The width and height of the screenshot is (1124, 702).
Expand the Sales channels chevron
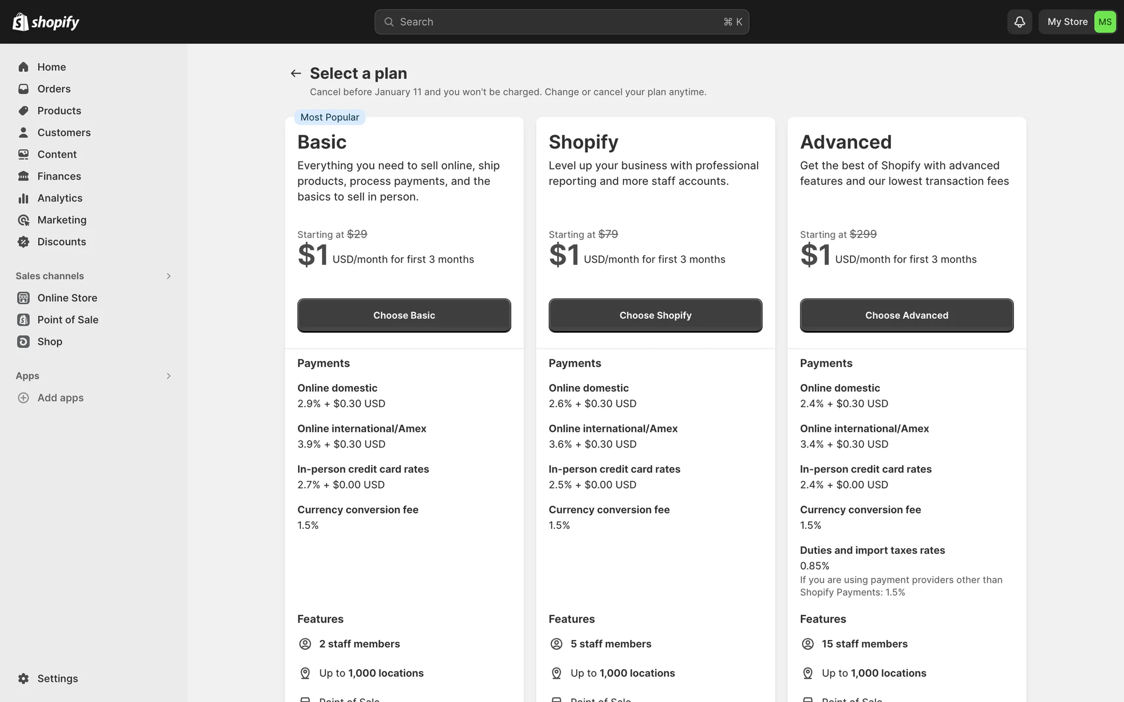point(169,276)
